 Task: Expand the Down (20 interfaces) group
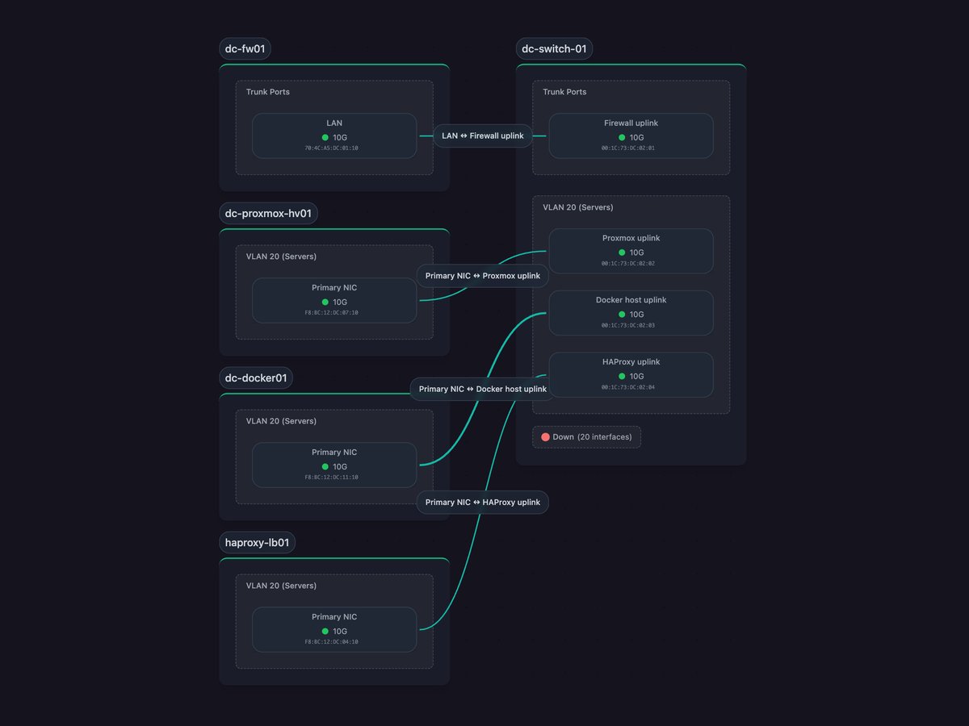(x=586, y=437)
